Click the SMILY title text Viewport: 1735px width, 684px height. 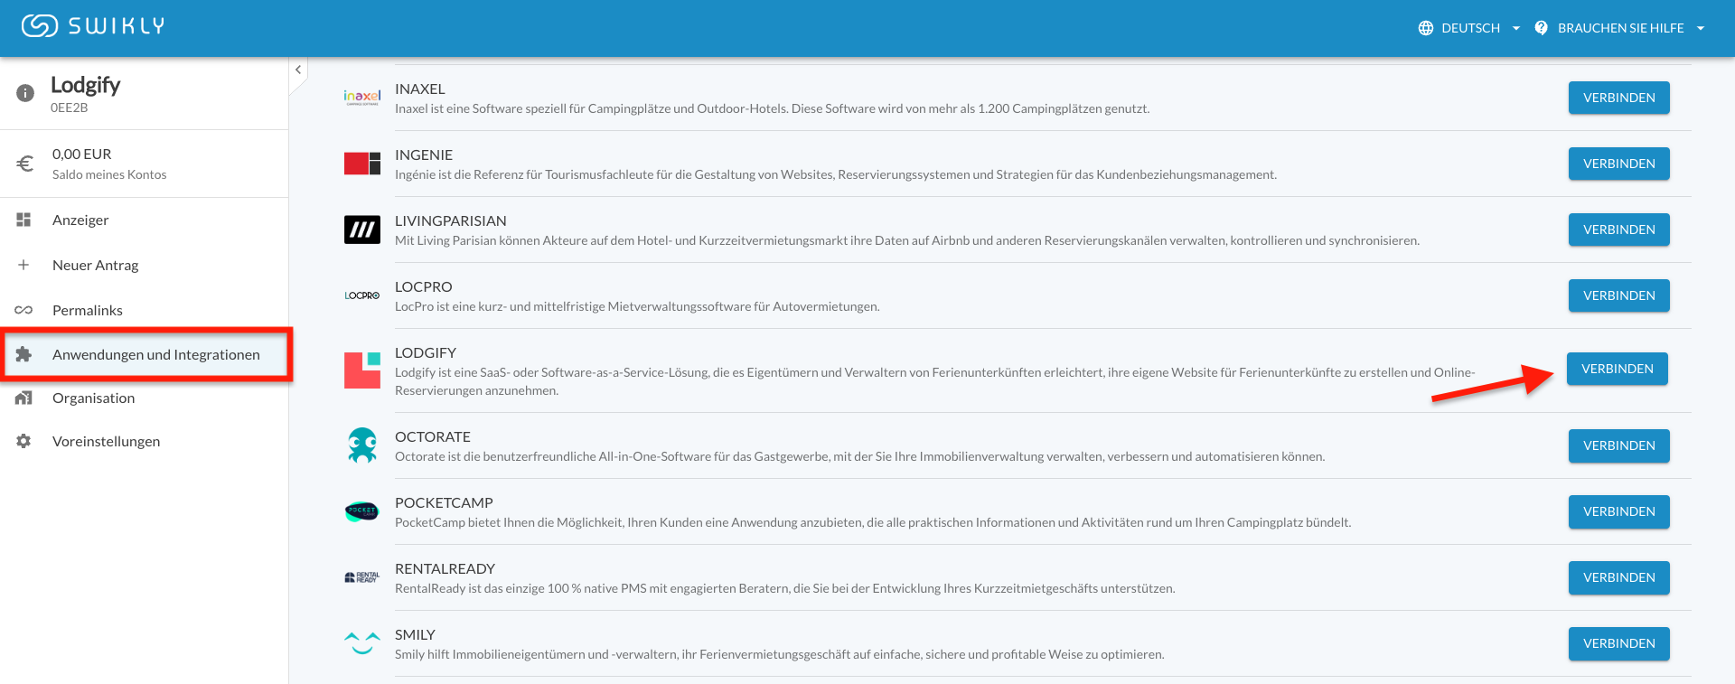tap(415, 634)
